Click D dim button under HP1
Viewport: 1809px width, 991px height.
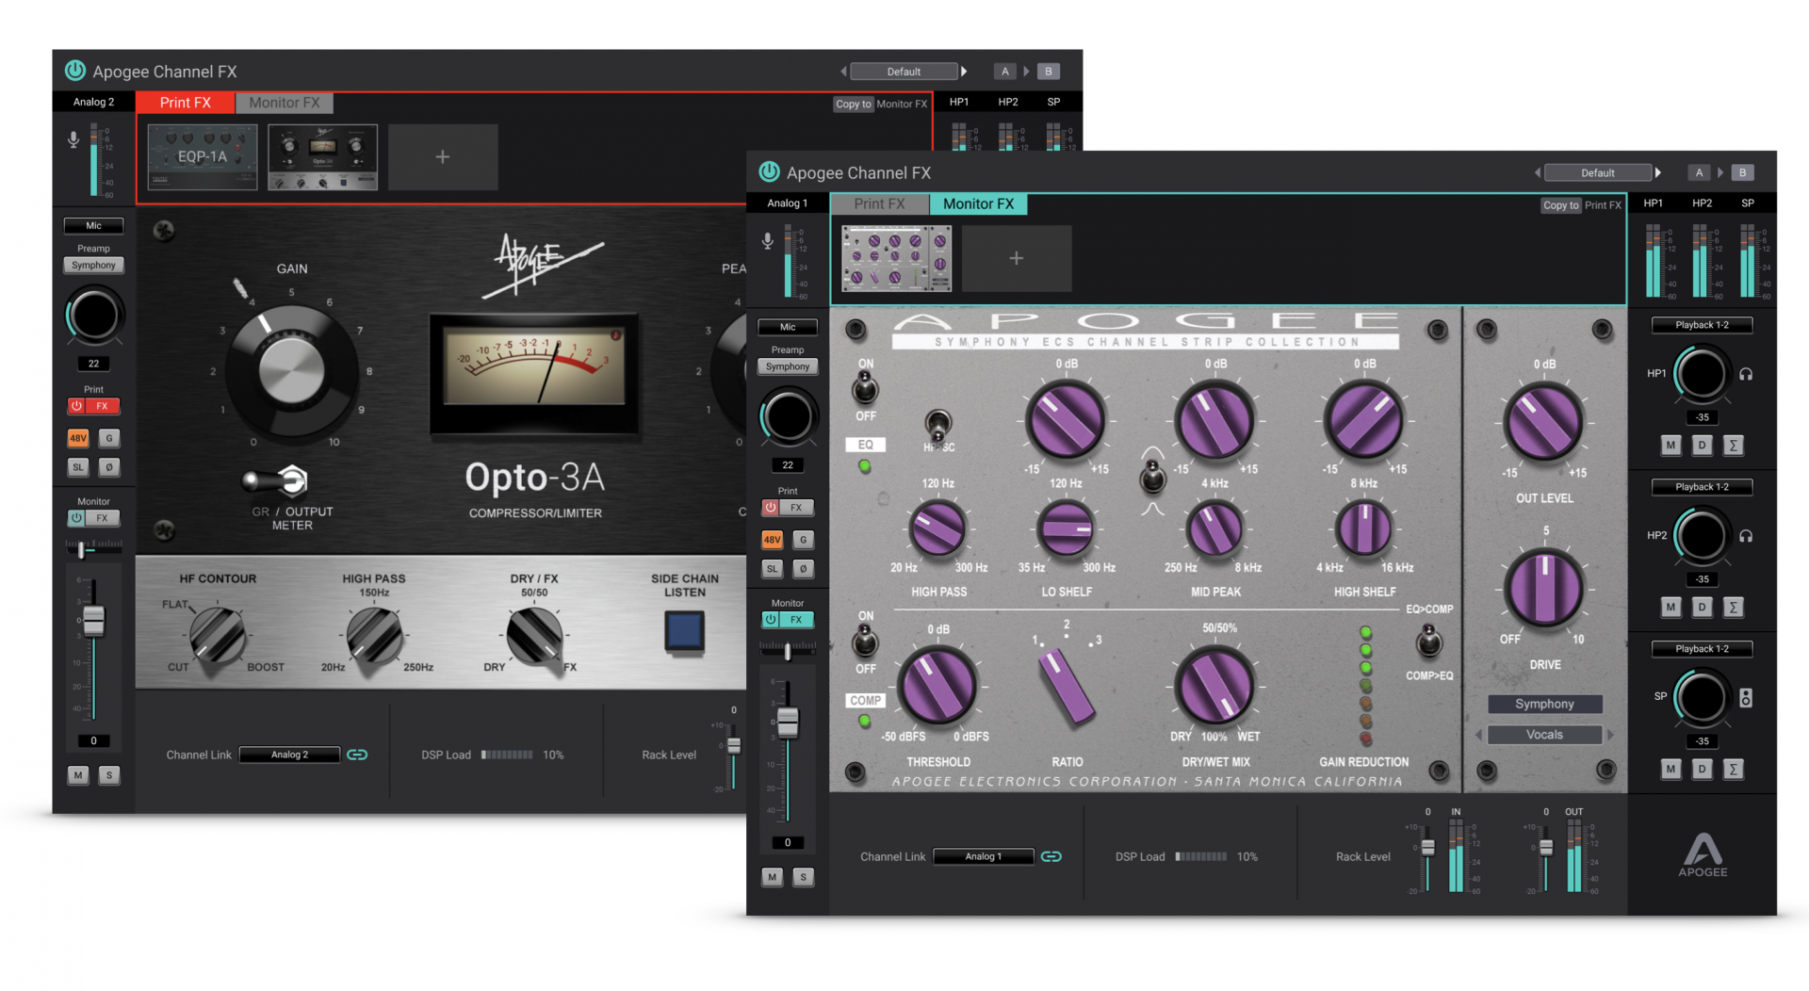tap(1702, 446)
